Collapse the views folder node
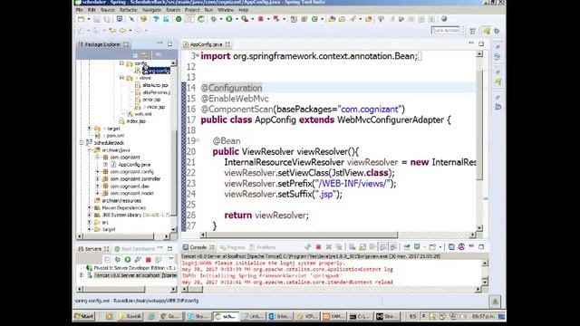Viewport: 580px width, 326px height. [121, 78]
